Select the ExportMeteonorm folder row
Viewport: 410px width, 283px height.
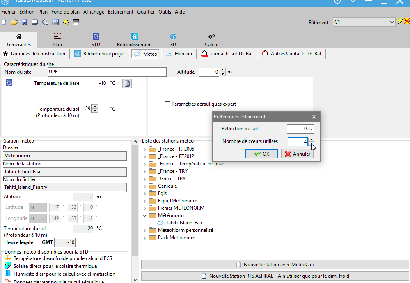click(178, 201)
